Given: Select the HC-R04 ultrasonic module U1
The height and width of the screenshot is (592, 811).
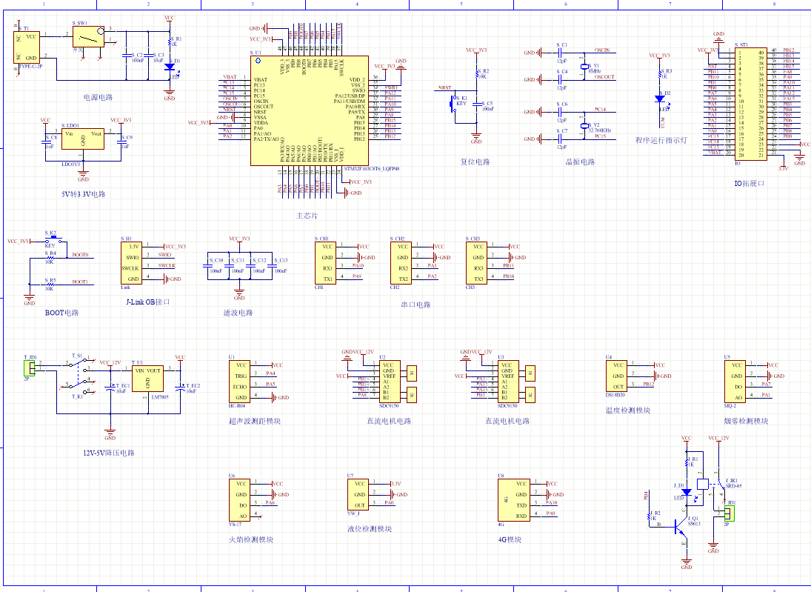Looking at the screenshot, I should pyautogui.click(x=239, y=382).
